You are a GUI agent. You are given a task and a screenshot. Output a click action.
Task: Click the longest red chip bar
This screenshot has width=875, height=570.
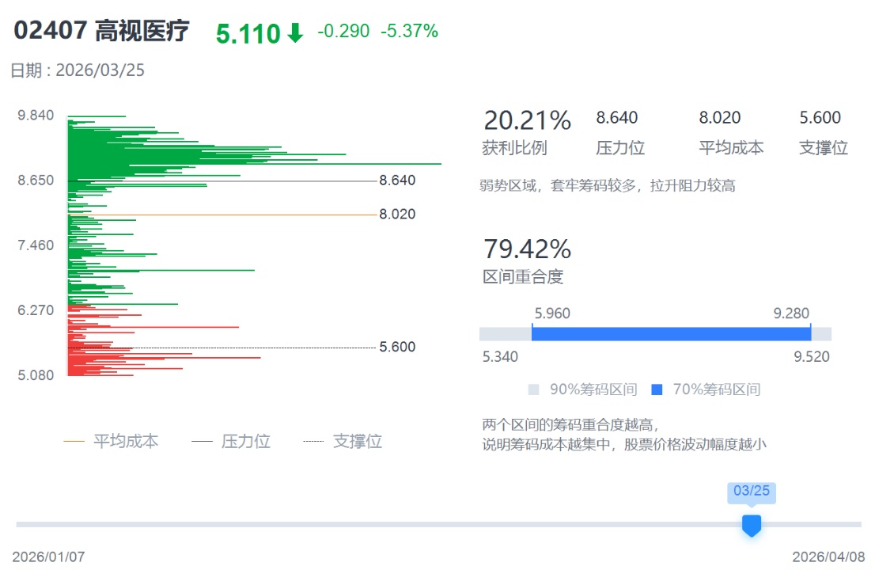(164, 357)
